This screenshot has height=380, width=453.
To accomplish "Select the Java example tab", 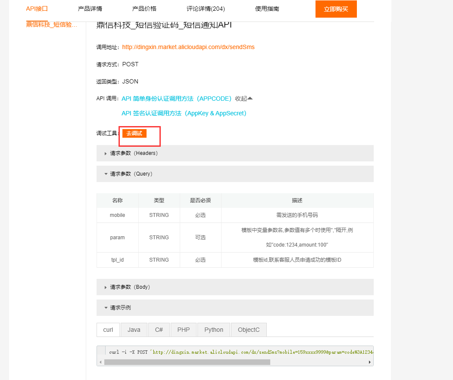I will [x=134, y=330].
